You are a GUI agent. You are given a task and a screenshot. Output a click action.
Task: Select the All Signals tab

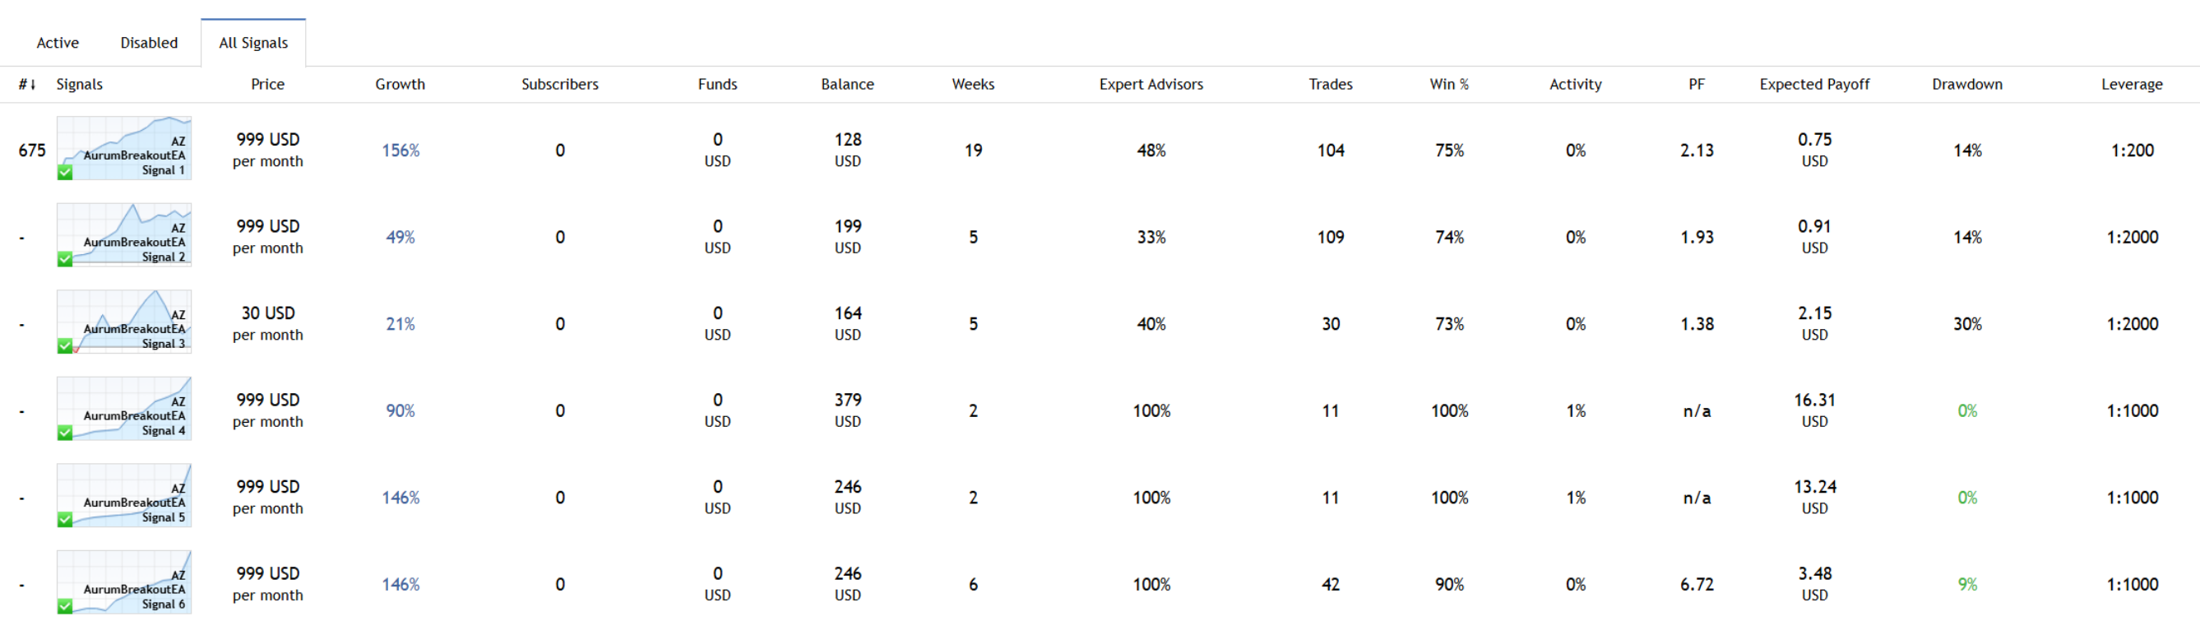[x=253, y=43]
